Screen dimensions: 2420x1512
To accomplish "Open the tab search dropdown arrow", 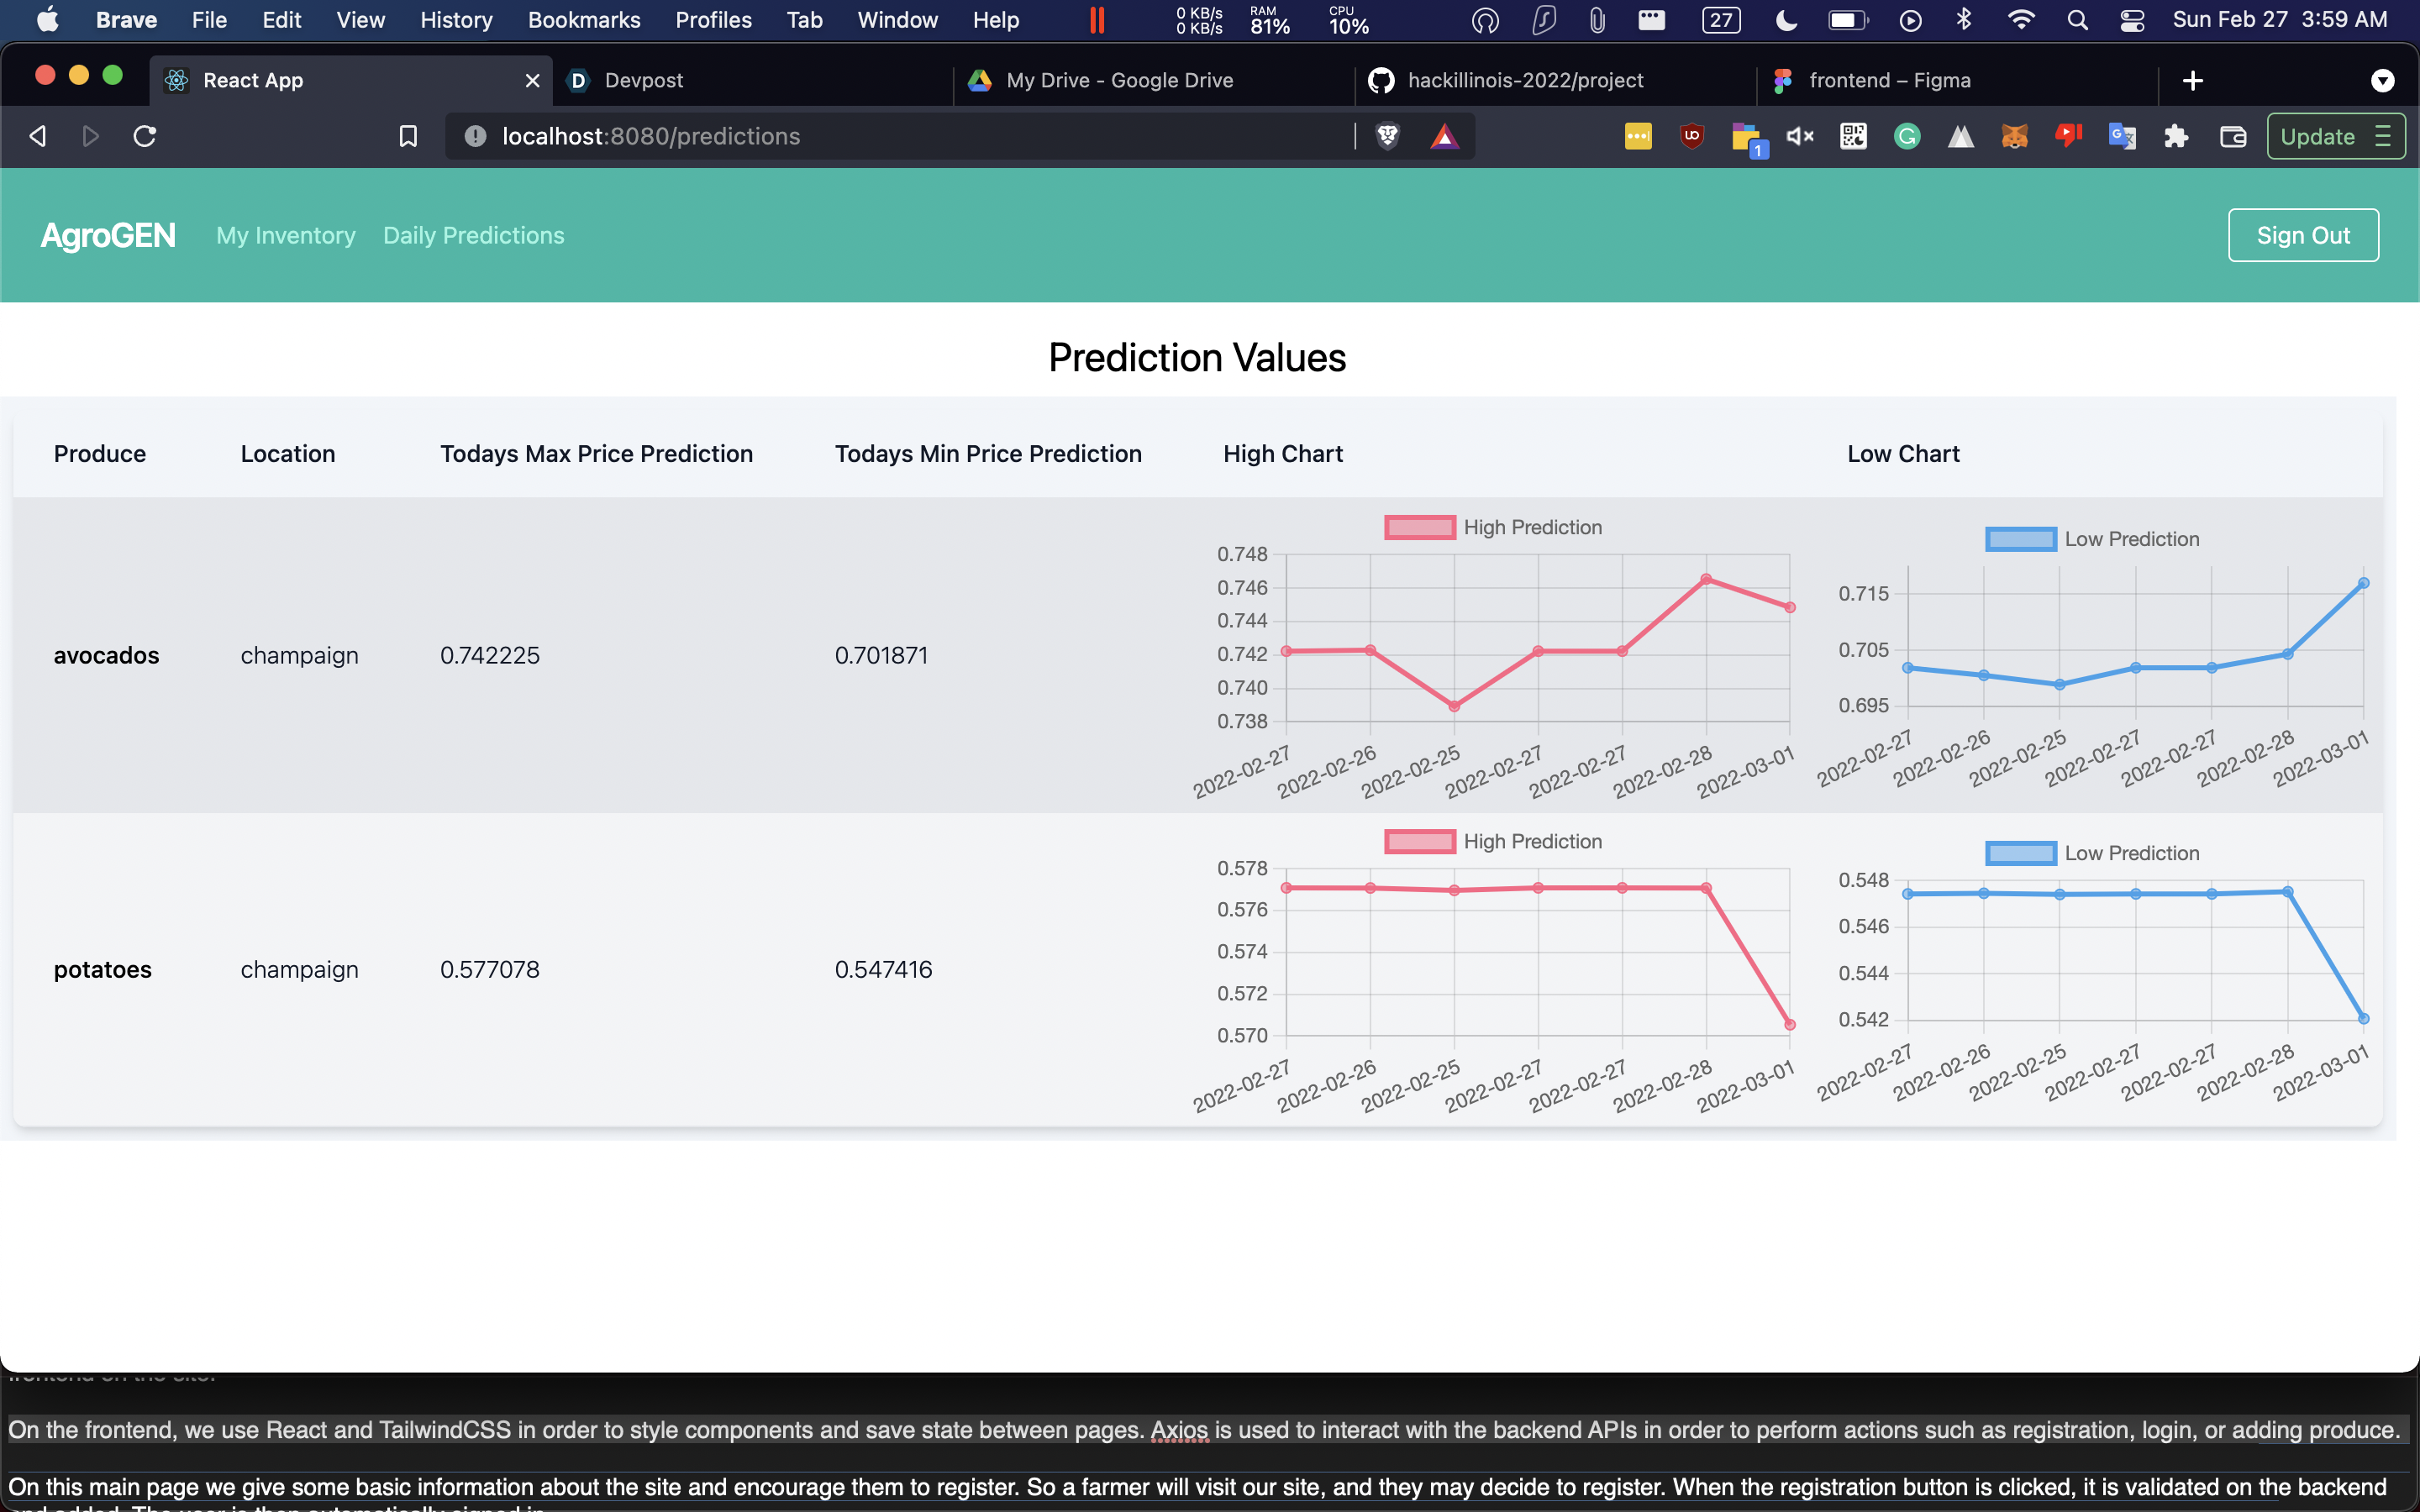I will pyautogui.click(x=2382, y=81).
